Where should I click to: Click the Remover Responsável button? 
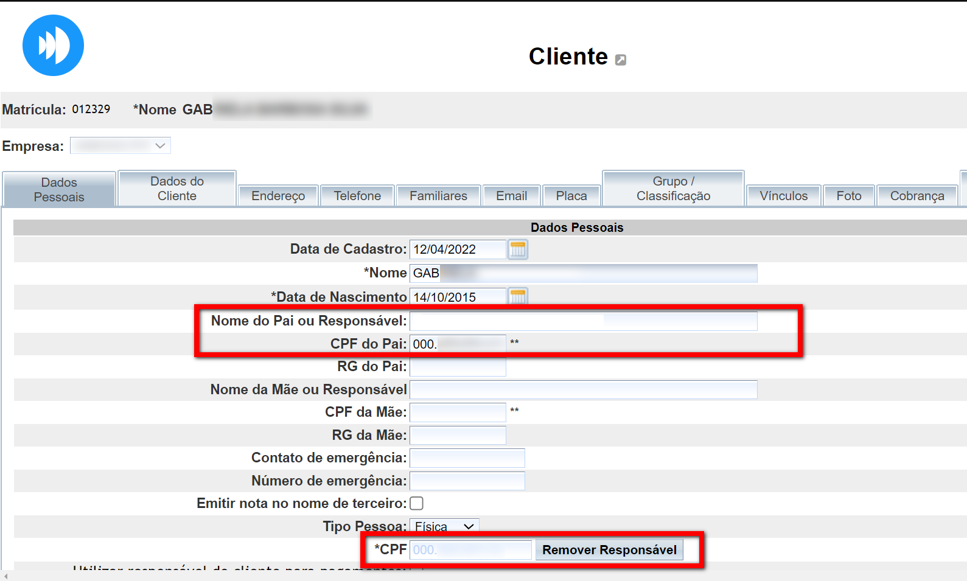pos(609,550)
